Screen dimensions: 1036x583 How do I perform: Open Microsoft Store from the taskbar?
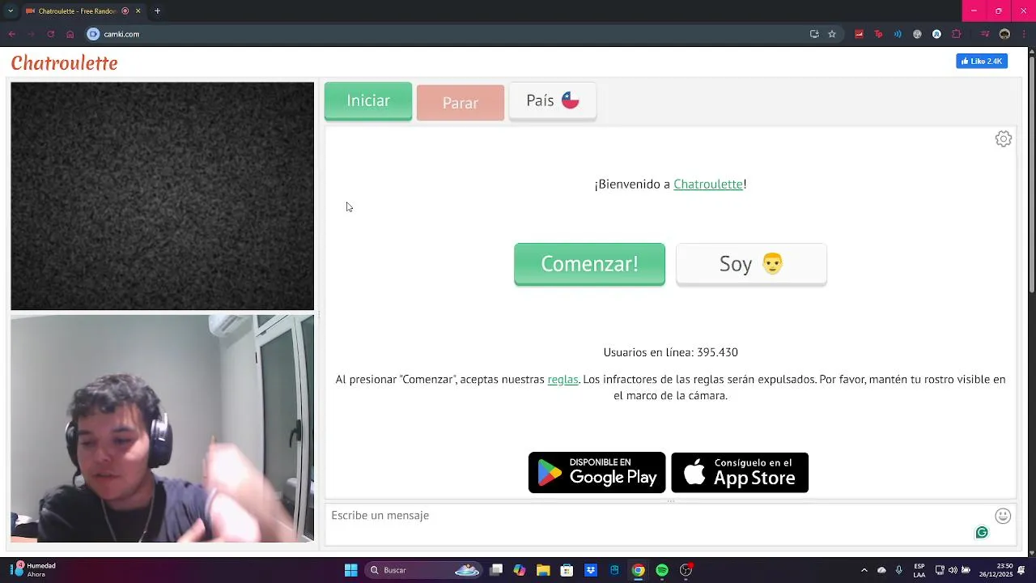pos(567,570)
